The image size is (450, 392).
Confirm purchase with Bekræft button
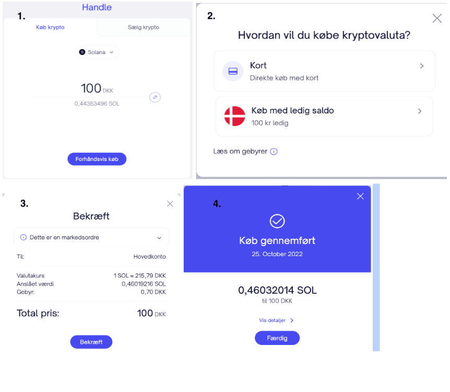click(91, 342)
